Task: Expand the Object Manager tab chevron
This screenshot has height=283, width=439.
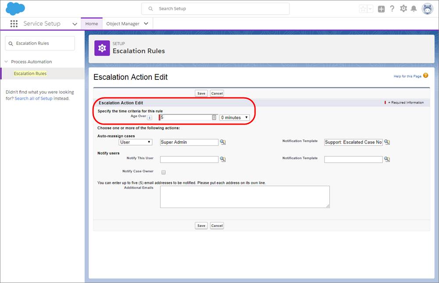Action: [x=146, y=24]
